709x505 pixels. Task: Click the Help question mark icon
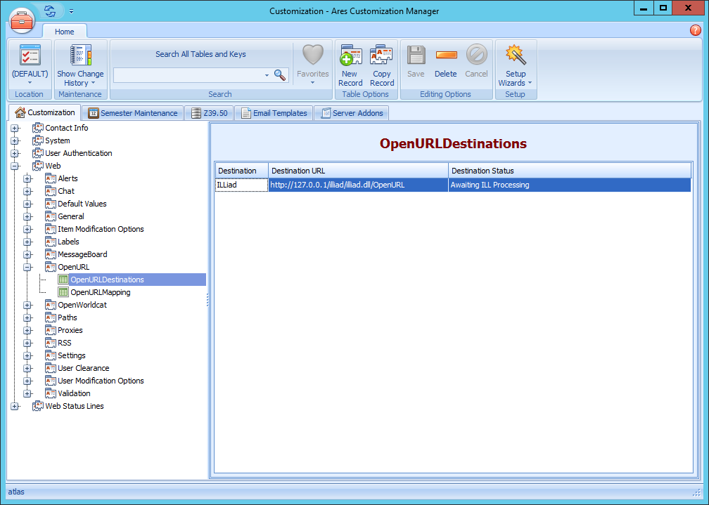pos(696,30)
